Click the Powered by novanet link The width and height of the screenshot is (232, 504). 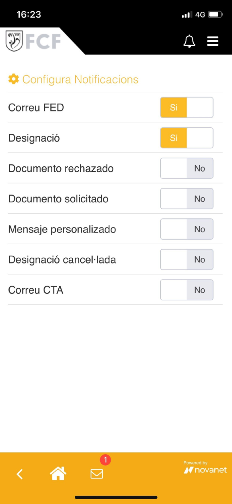click(x=205, y=467)
